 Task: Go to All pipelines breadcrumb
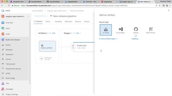pyautogui.click(x=40, y=16)
